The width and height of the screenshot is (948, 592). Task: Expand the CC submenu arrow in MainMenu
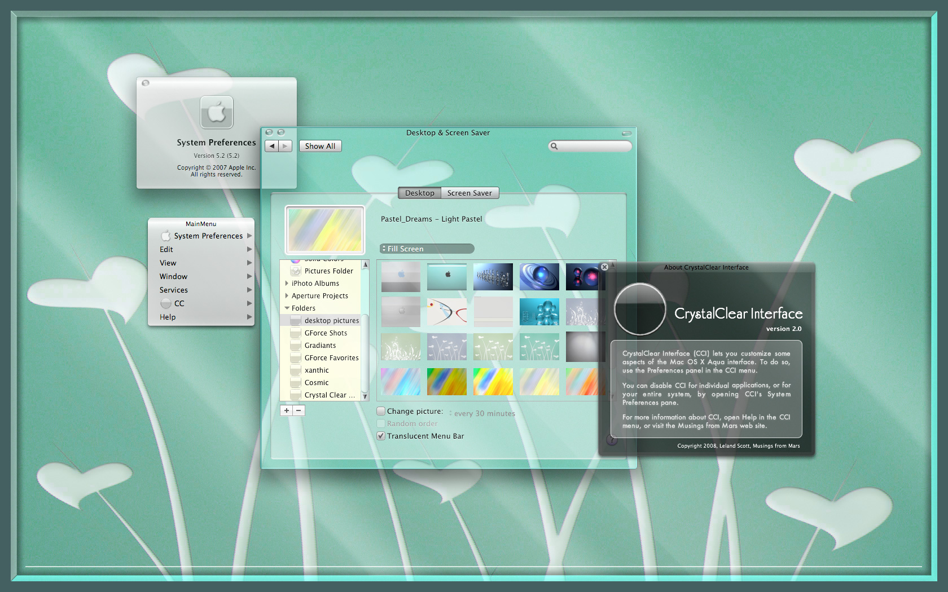(x=249, y=303)
